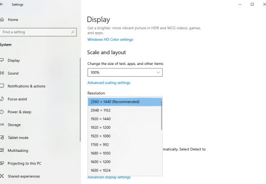266x184 pixels.
Task: Choose 1920 × 1440 resolution
Action: (124, 119)
